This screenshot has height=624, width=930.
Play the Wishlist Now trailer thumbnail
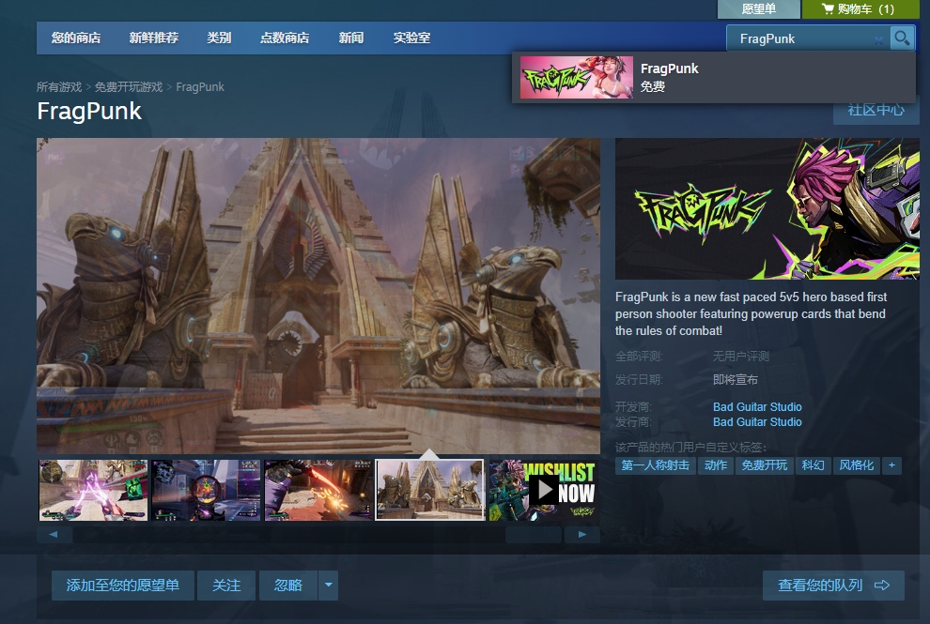pos(543,490)
